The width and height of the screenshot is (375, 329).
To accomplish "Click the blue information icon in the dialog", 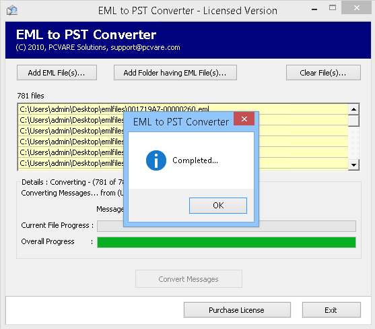I will pos(156,160).
